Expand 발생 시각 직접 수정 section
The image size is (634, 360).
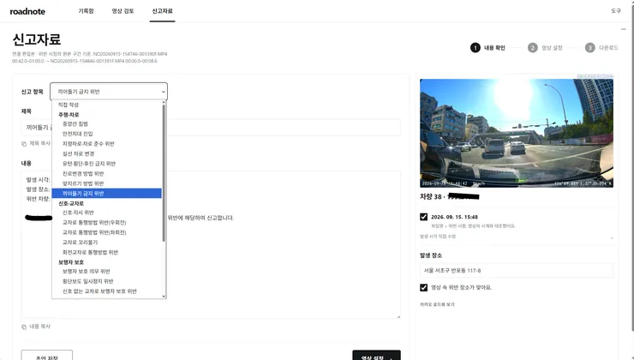click(517, 237)
